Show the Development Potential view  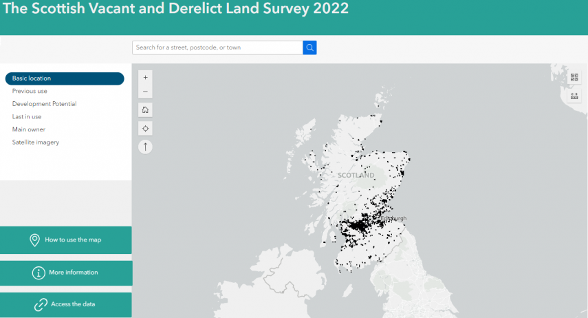[44, 104]
